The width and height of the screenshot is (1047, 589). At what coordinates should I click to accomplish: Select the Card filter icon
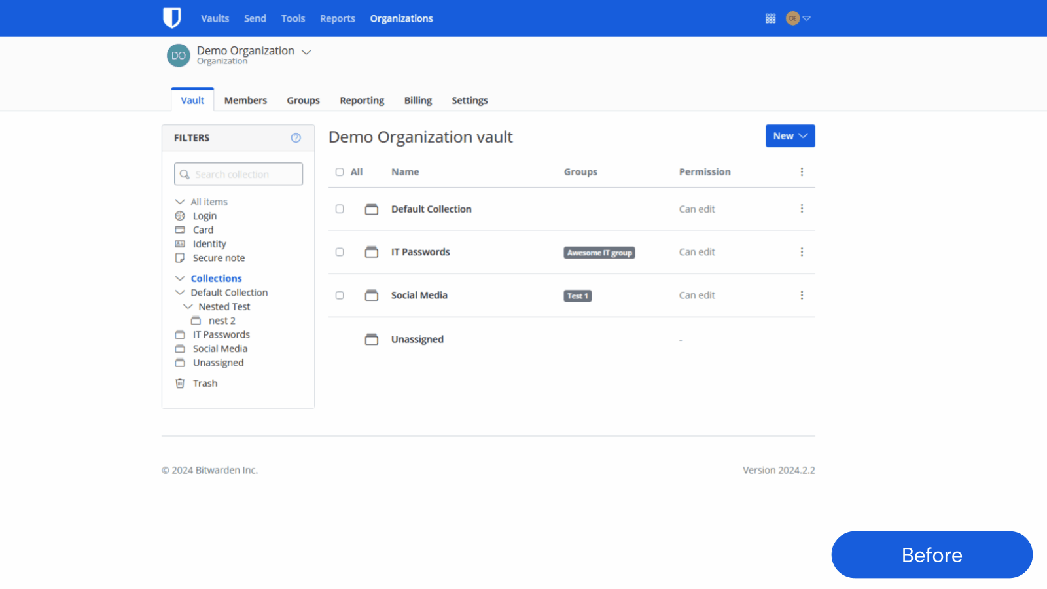pos(180,230)
